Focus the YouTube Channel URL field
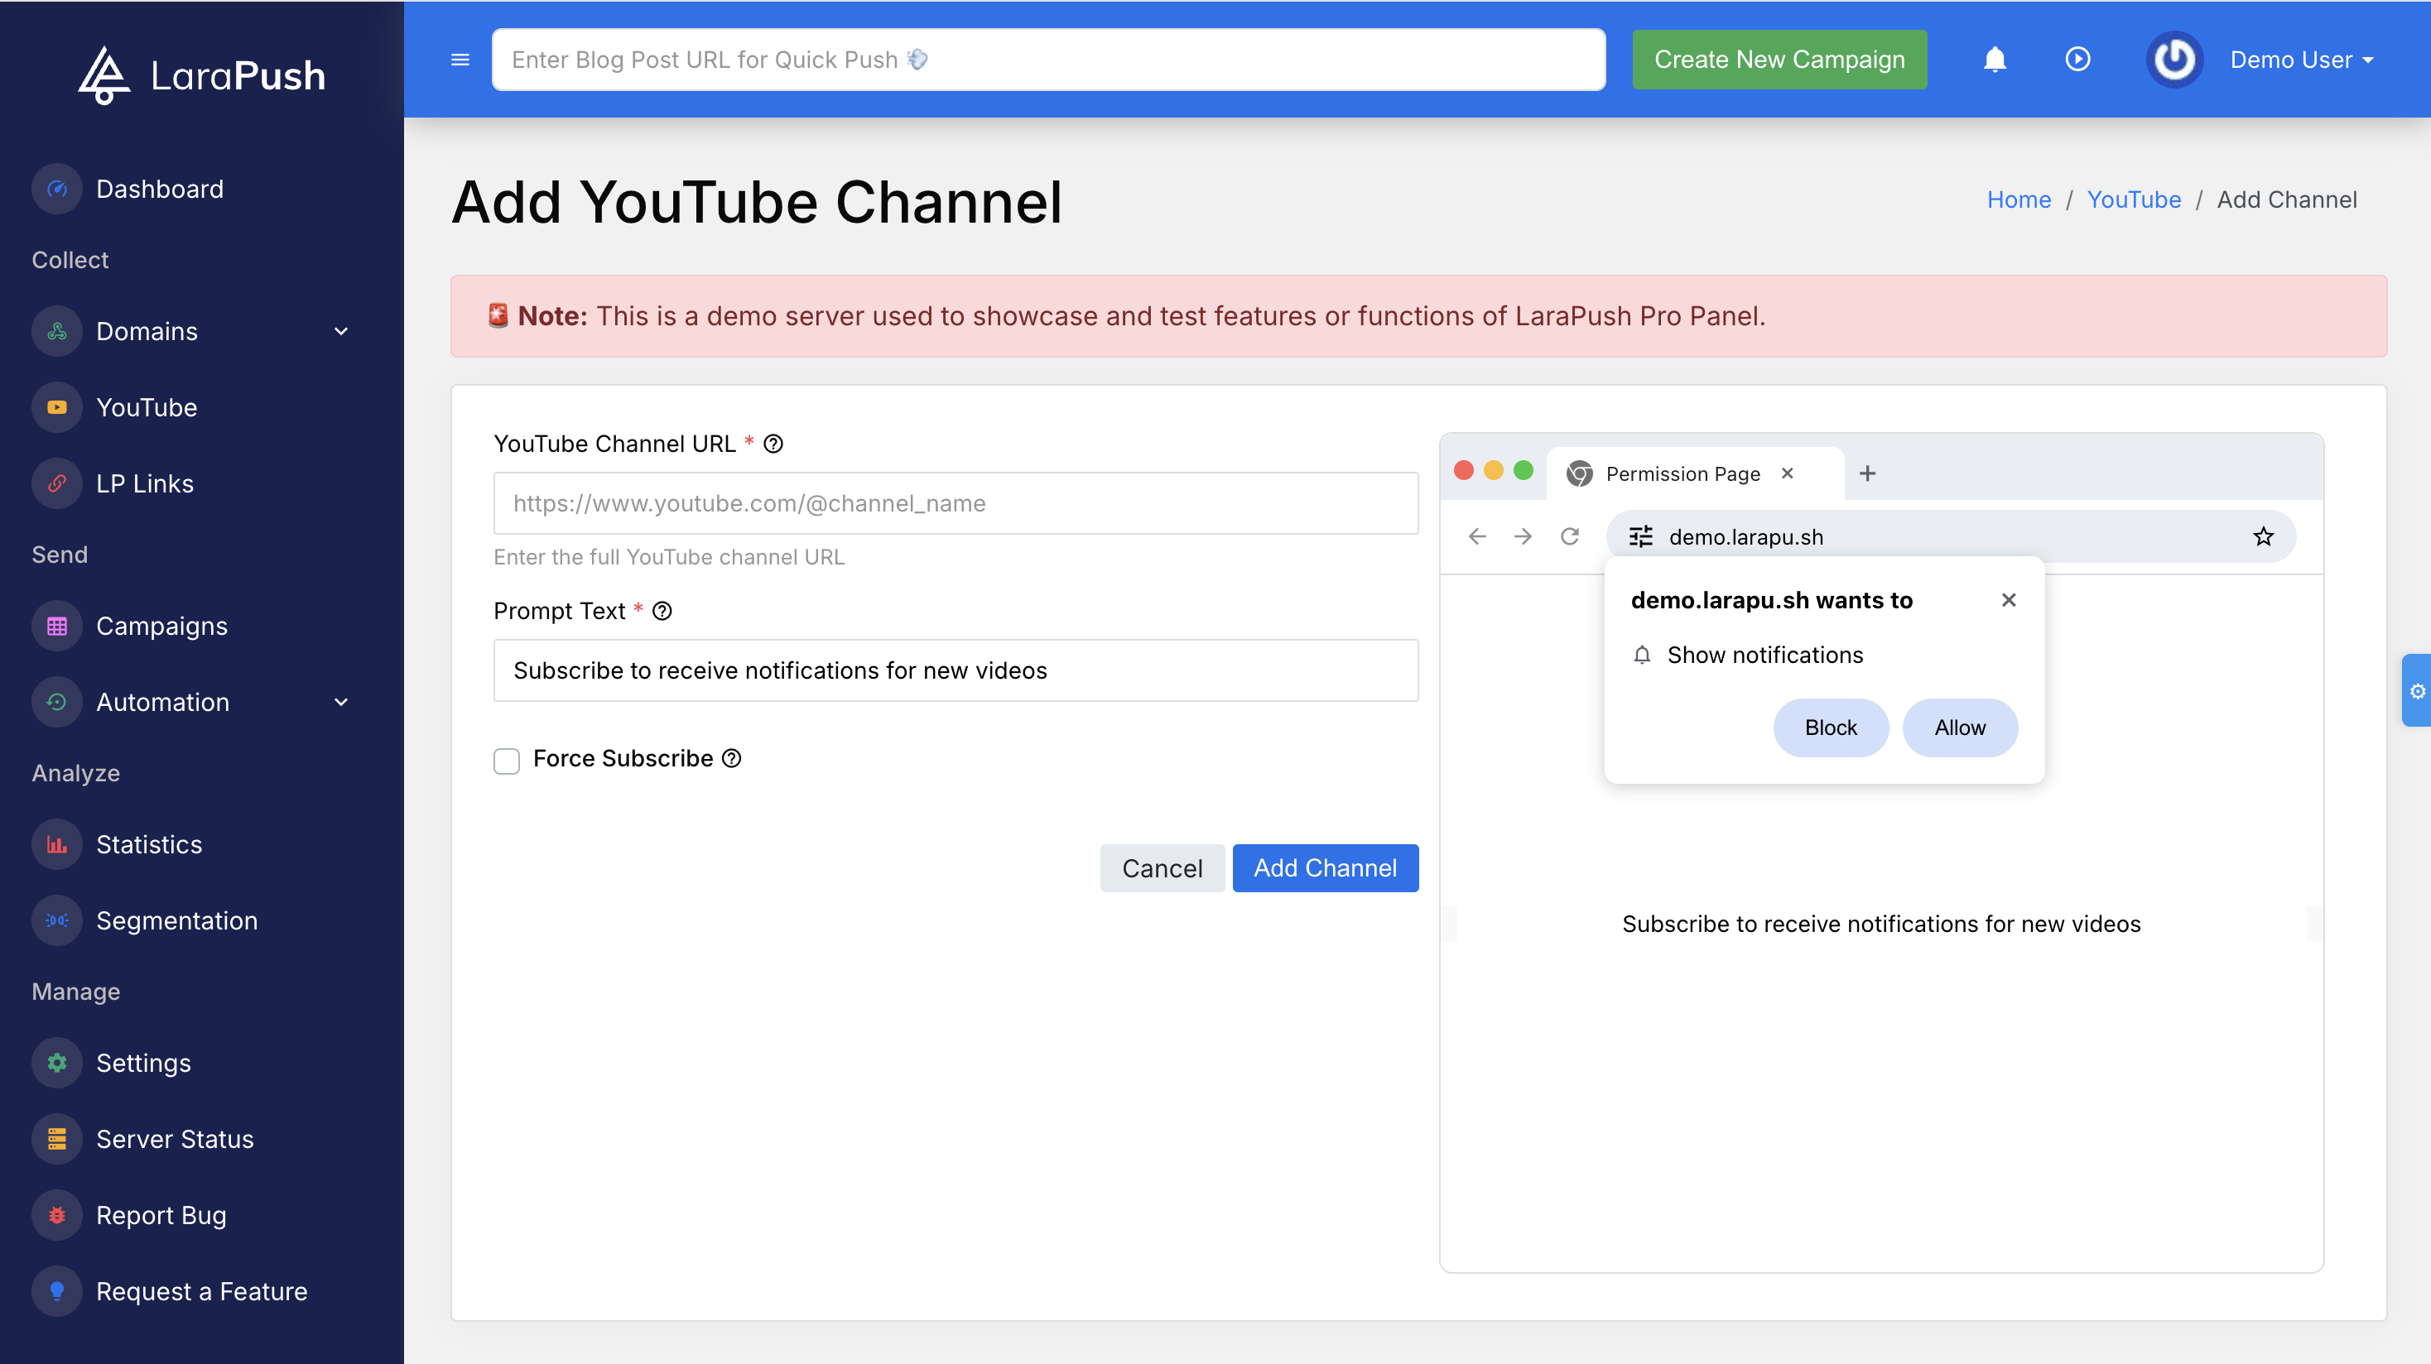The width and height of the screenshot is (2431, 1364). pos(955,504)
